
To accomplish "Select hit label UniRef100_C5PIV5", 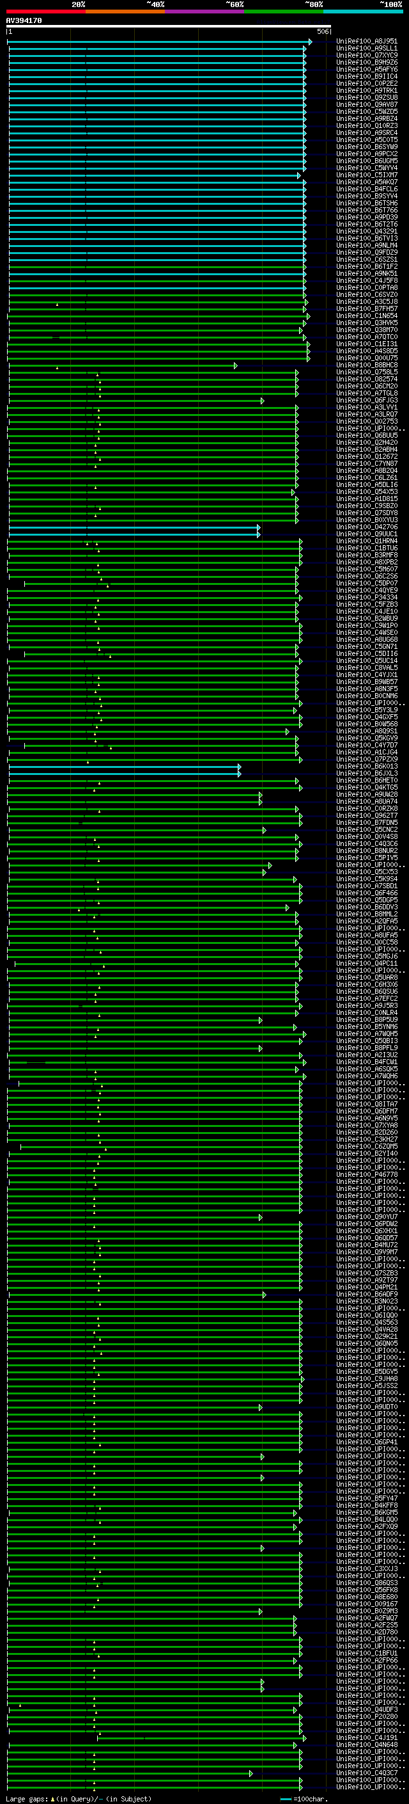I will 367,858.
